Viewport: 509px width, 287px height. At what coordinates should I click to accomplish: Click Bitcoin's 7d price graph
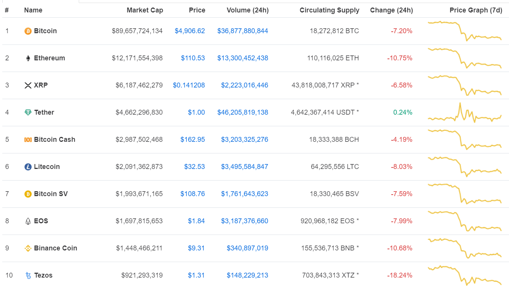465,31
